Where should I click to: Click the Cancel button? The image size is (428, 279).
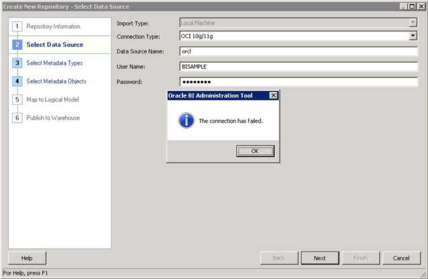tap(401, 258)
